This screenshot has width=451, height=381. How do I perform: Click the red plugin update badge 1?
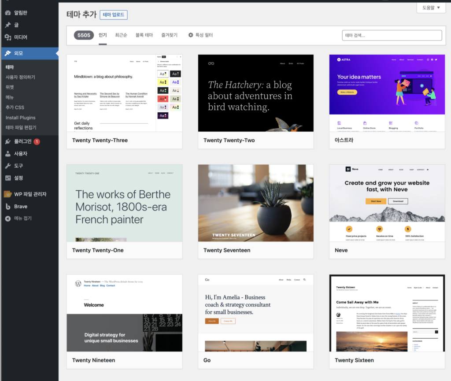[x=37, y=141]
